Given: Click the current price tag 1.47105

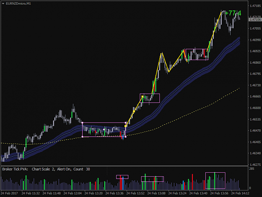Looking at the screenshot, I should 255,20.
